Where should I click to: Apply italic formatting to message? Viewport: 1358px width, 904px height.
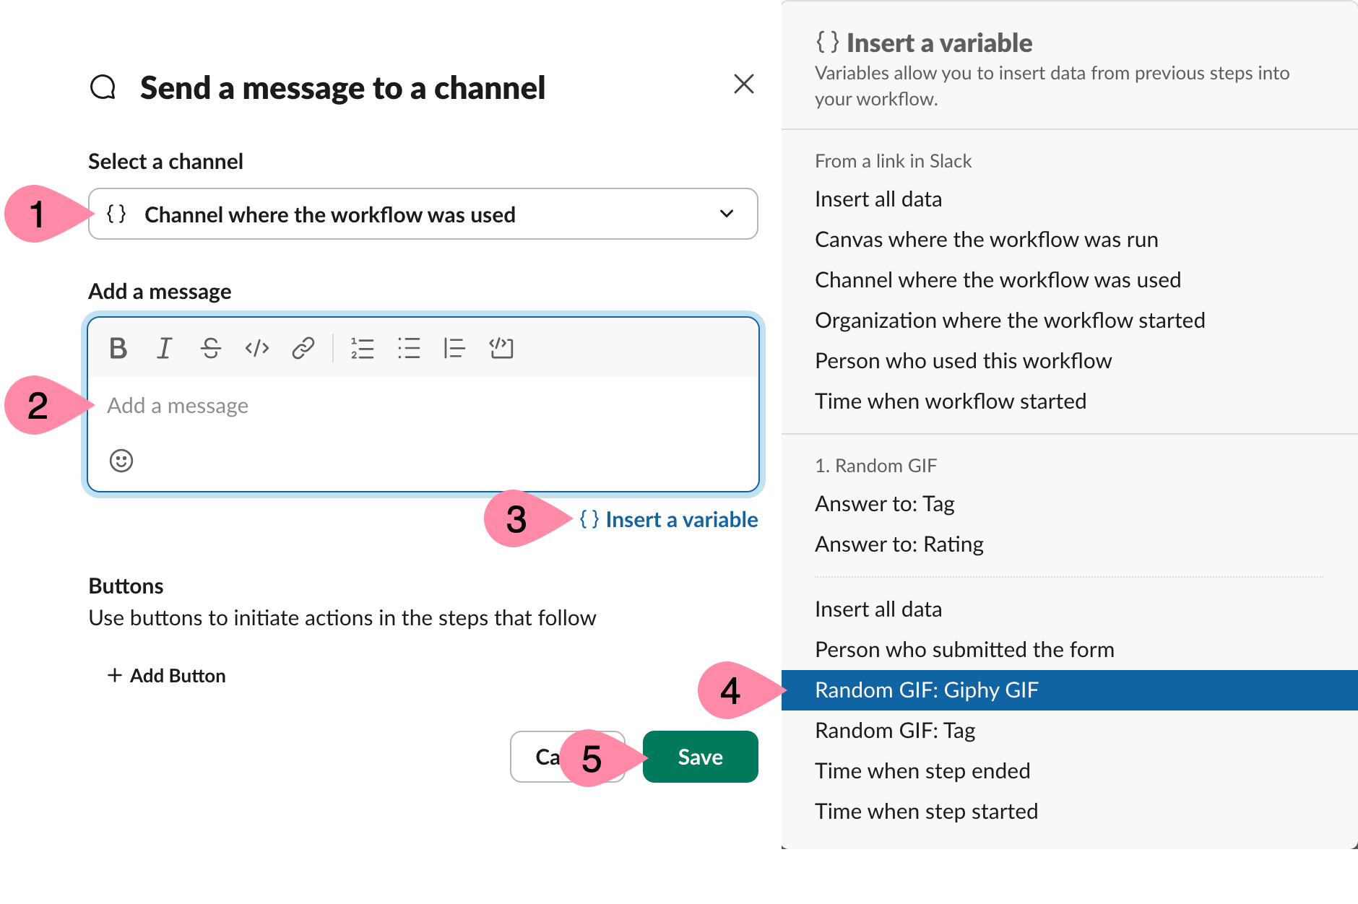(x=165, y=349)
